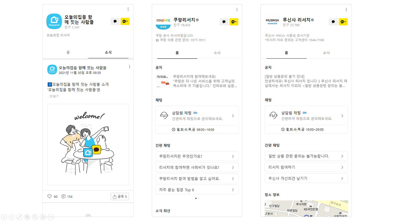Select 홈 tab in 오늘의집 panel
394x221 pixels.
tap(68, 52)
